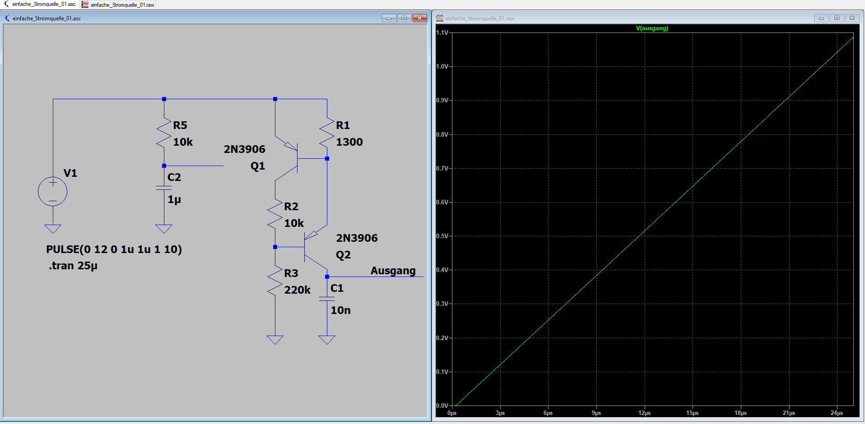Click the 0.5V label on plot vertical axis
This screenshot has height=424, width=865.
click(x=442, y=236)
